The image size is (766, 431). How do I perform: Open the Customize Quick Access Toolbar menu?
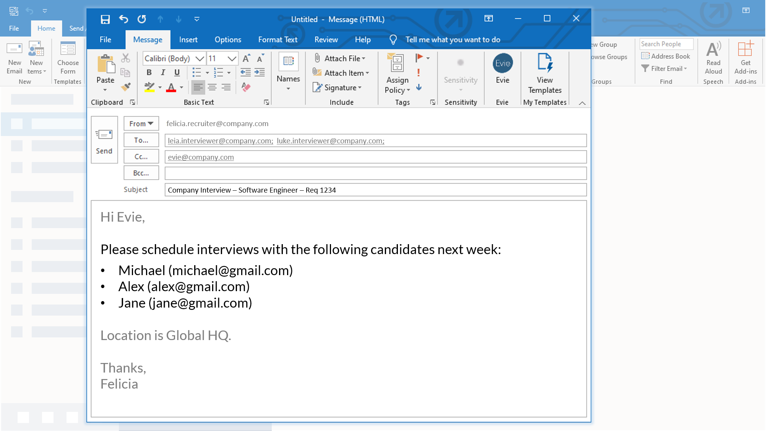pos(197,19)
